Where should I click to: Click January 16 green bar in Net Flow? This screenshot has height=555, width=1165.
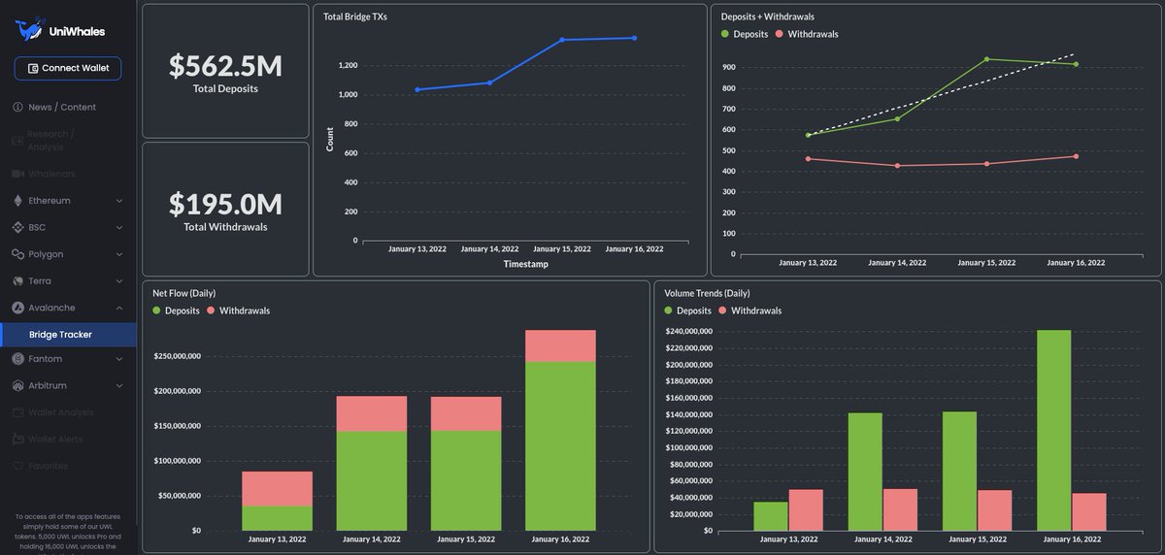560,445
